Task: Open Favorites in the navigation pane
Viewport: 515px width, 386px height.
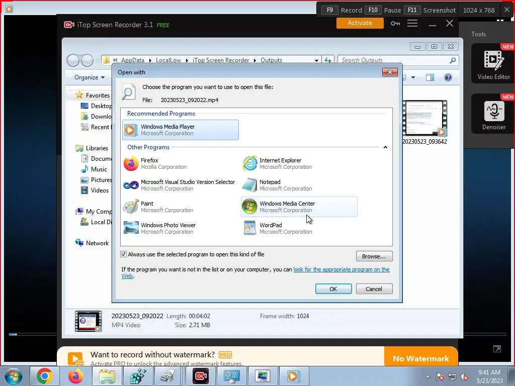Action: tap(98, 95)
